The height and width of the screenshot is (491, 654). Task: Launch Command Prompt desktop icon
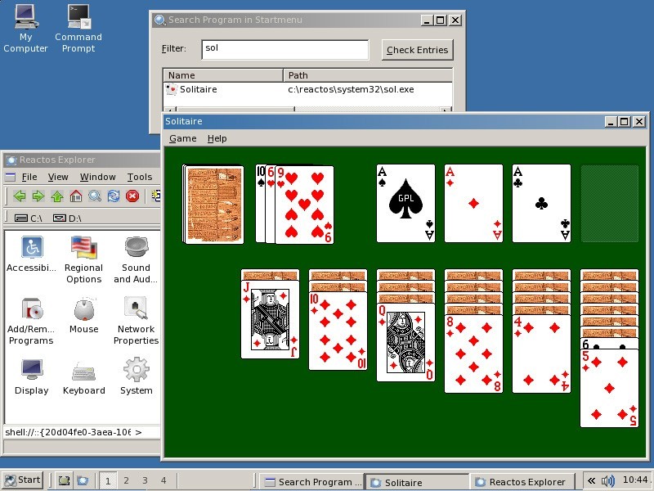click(78, 28)
